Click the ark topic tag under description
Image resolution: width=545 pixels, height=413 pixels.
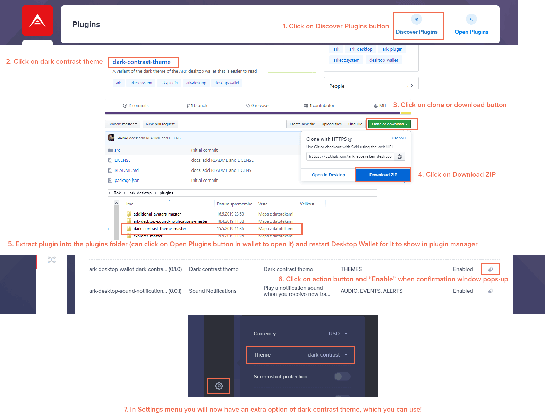point(119,83)
